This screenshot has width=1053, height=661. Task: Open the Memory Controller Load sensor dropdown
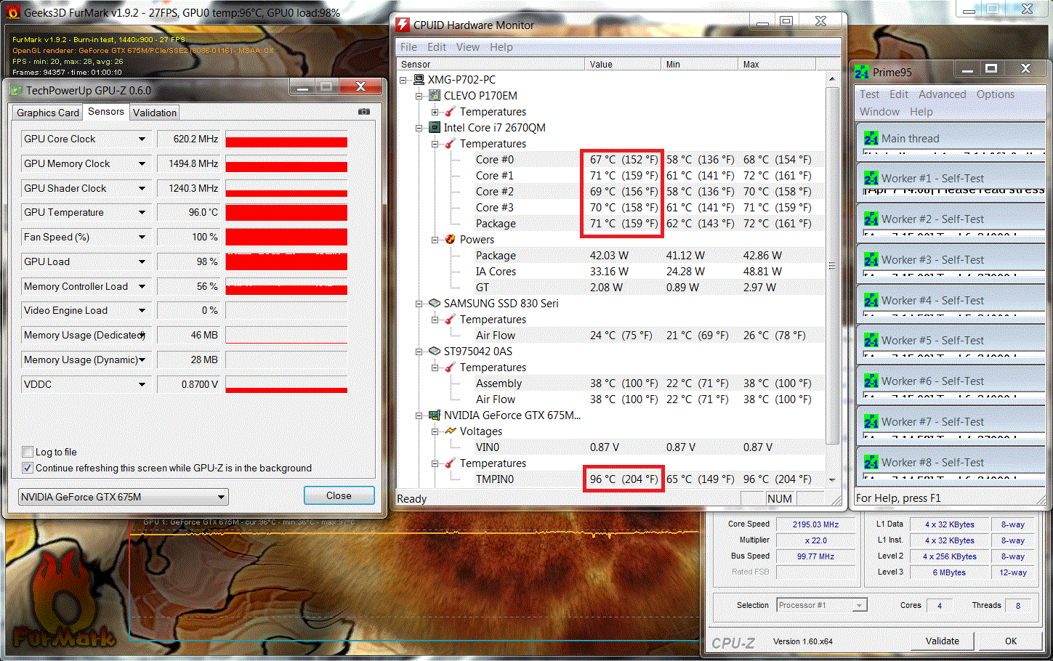142,286
